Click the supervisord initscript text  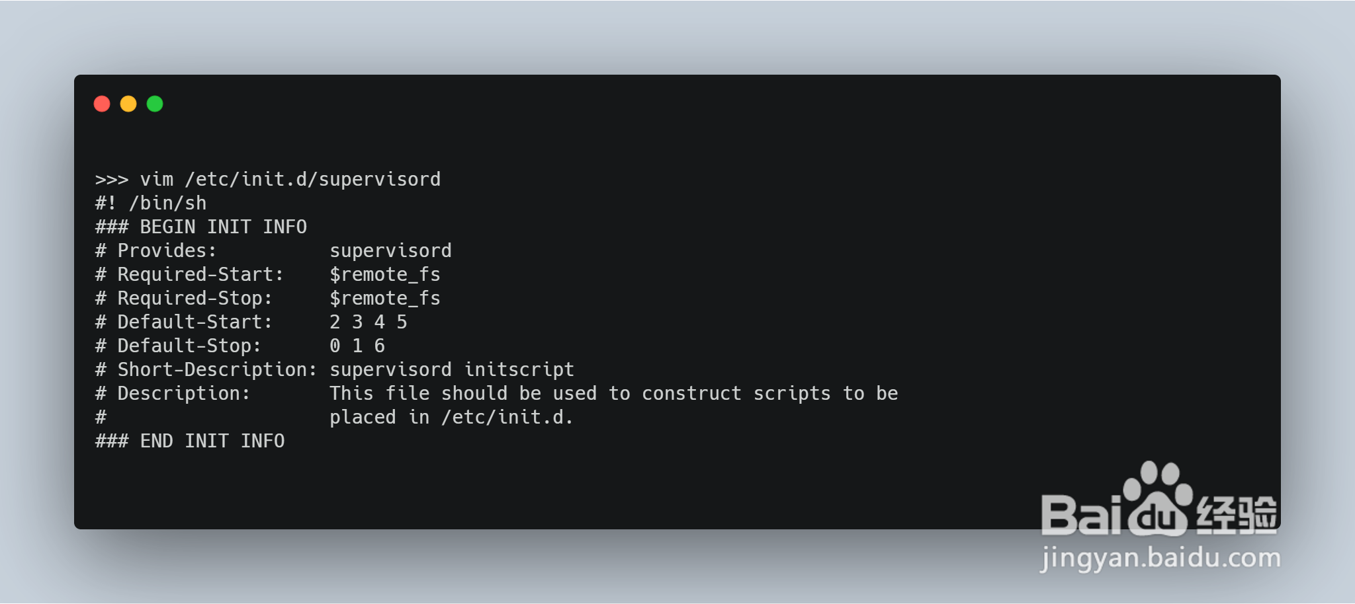coord(452,369)
